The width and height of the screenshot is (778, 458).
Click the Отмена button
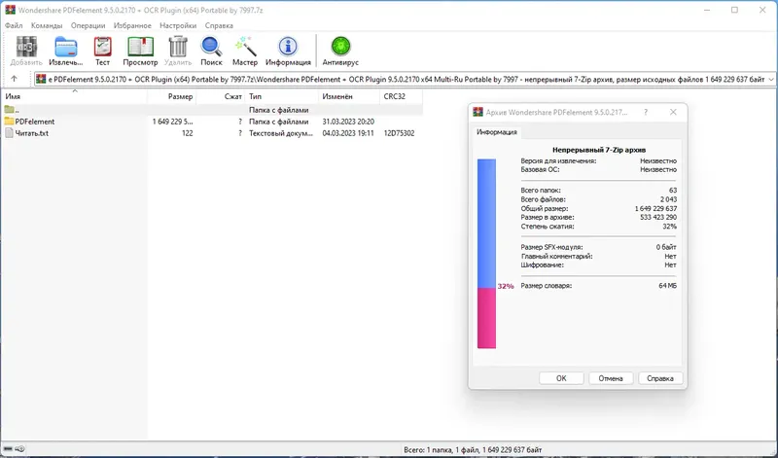611,378
